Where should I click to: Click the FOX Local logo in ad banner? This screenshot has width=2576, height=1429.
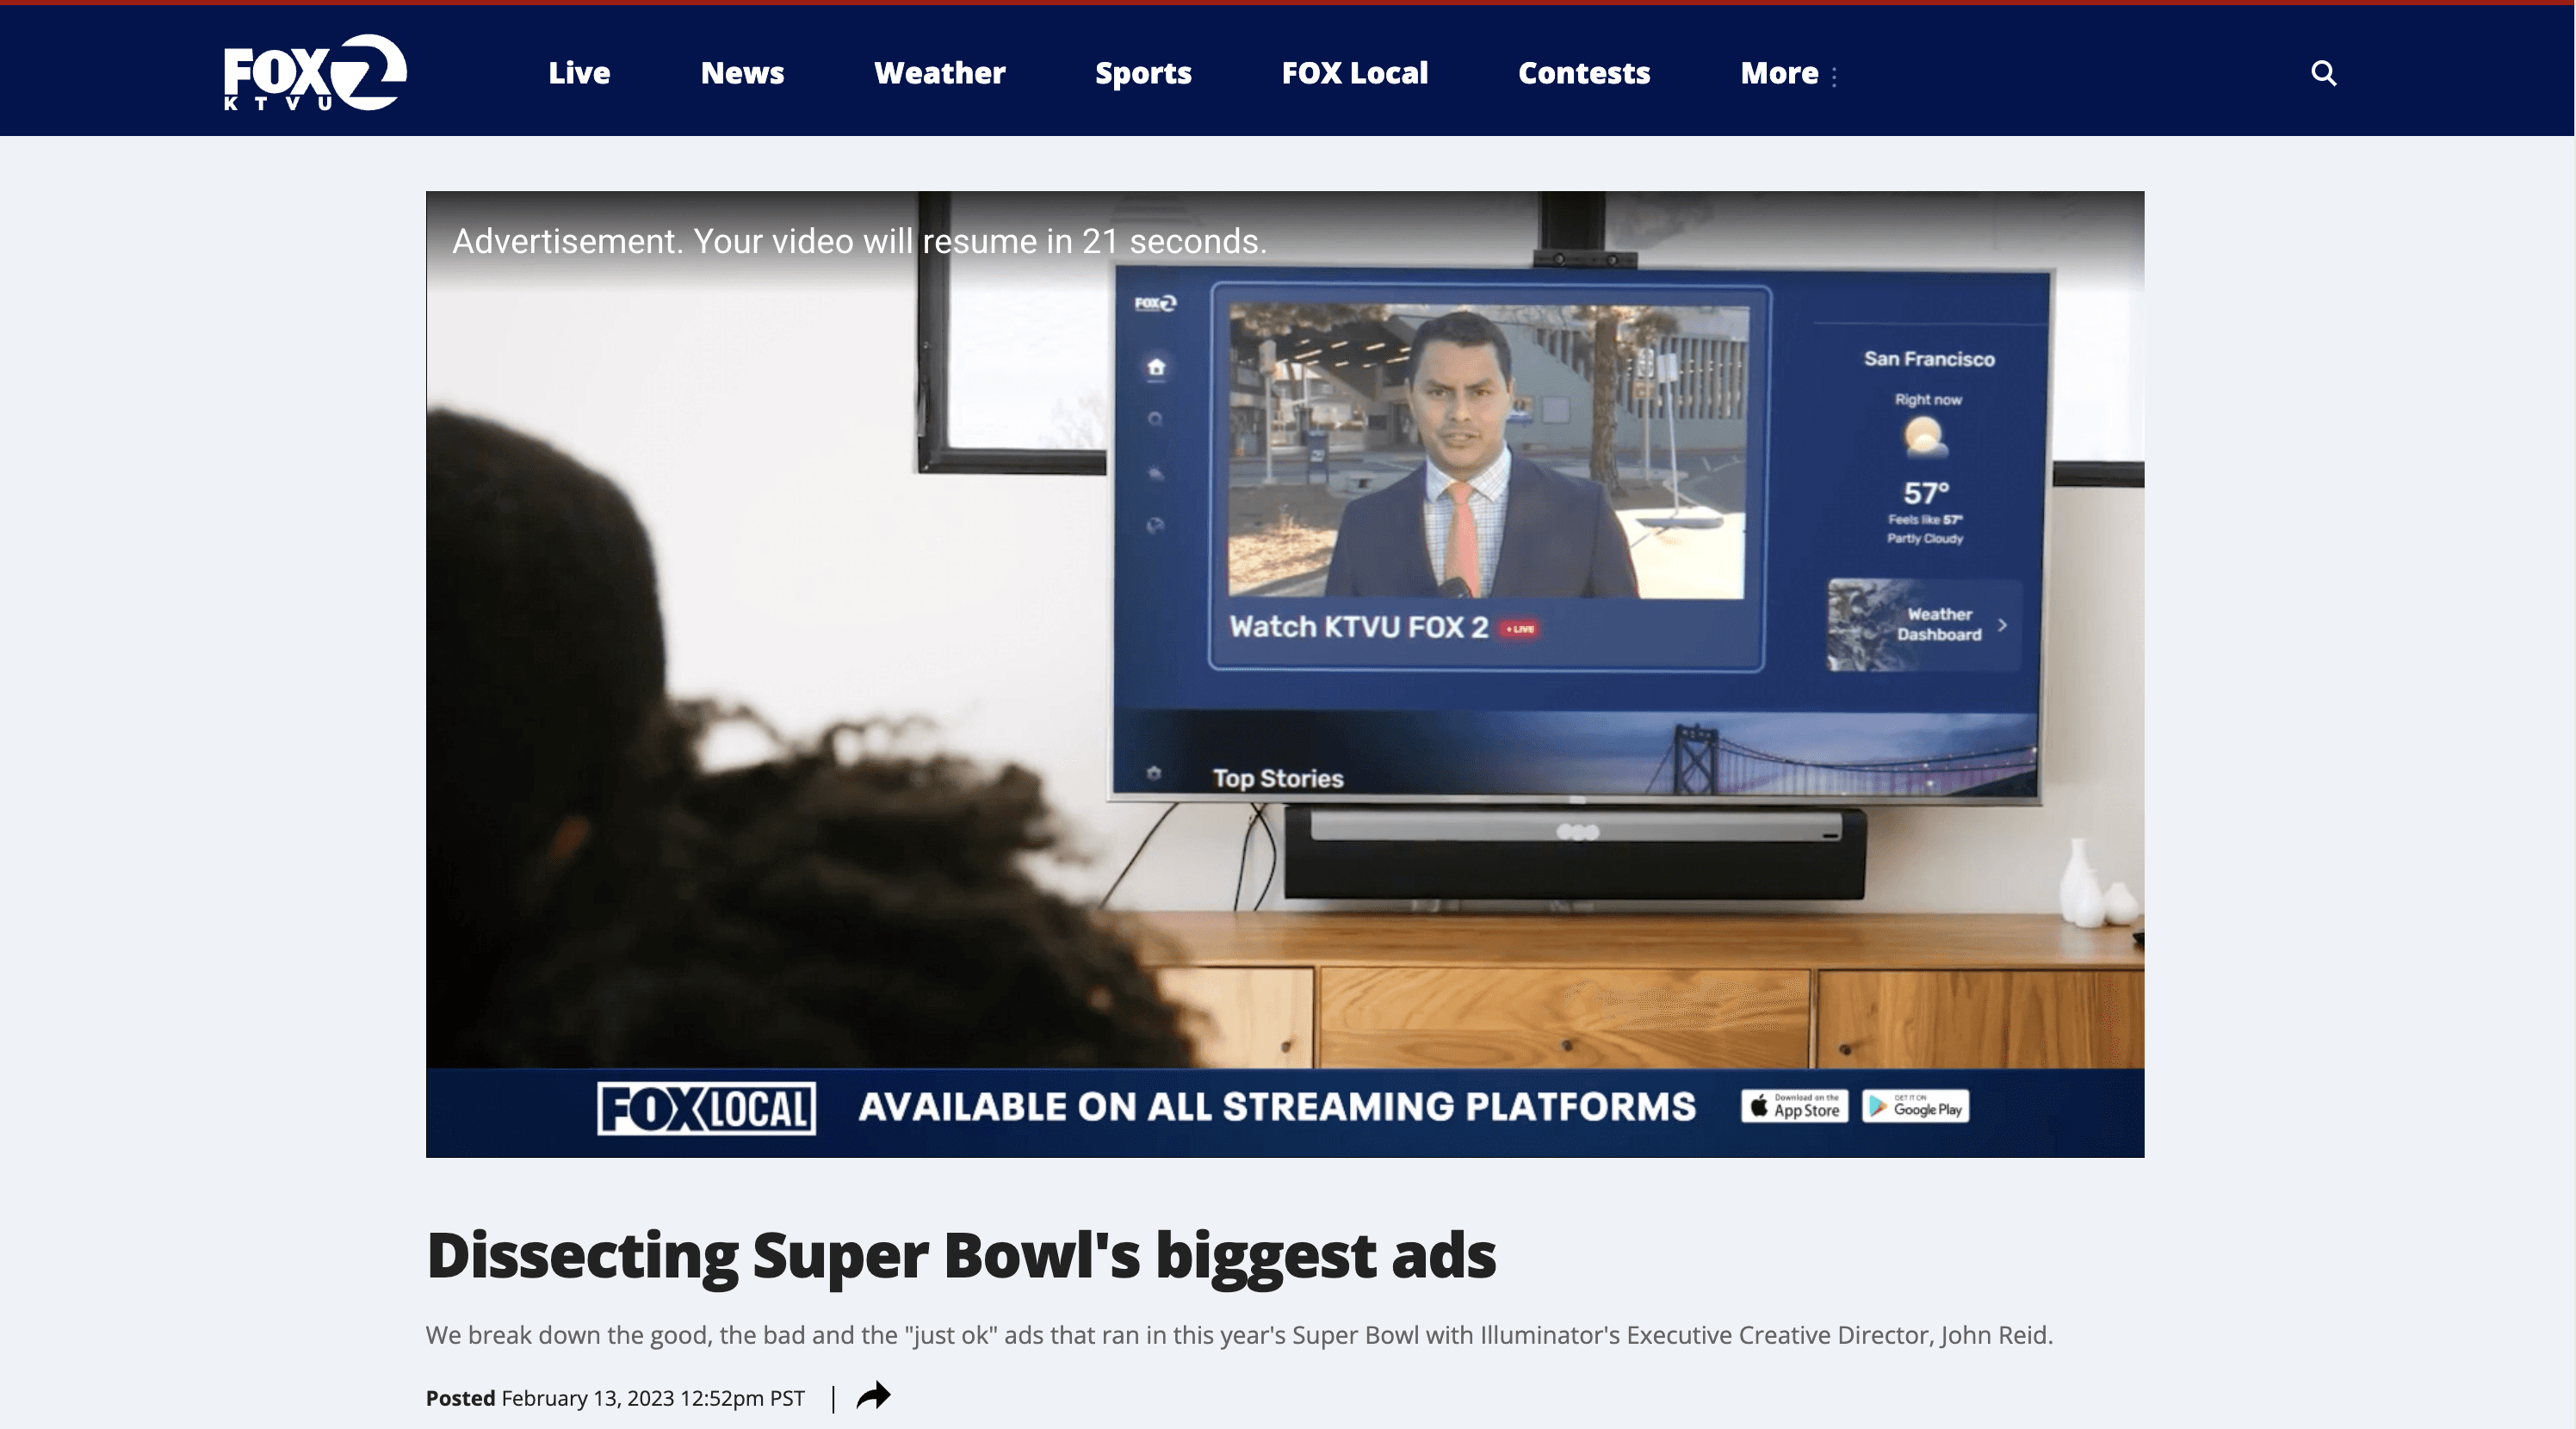pyautogui.click(x=706, y=1108)
